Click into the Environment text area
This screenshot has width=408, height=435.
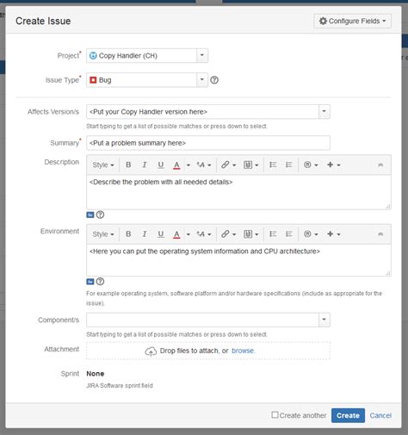click(238, 260)
